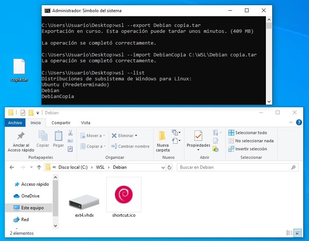Image resolution: width=309 pixels, height=241 pixels.
Task: Switch to the Vista ribbon tab
Action: [x=85, y=123]
